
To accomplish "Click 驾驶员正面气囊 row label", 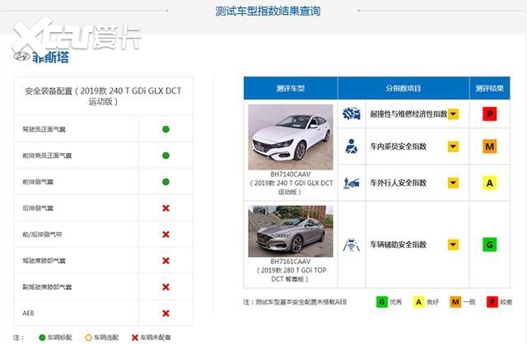I will point(44,129).
